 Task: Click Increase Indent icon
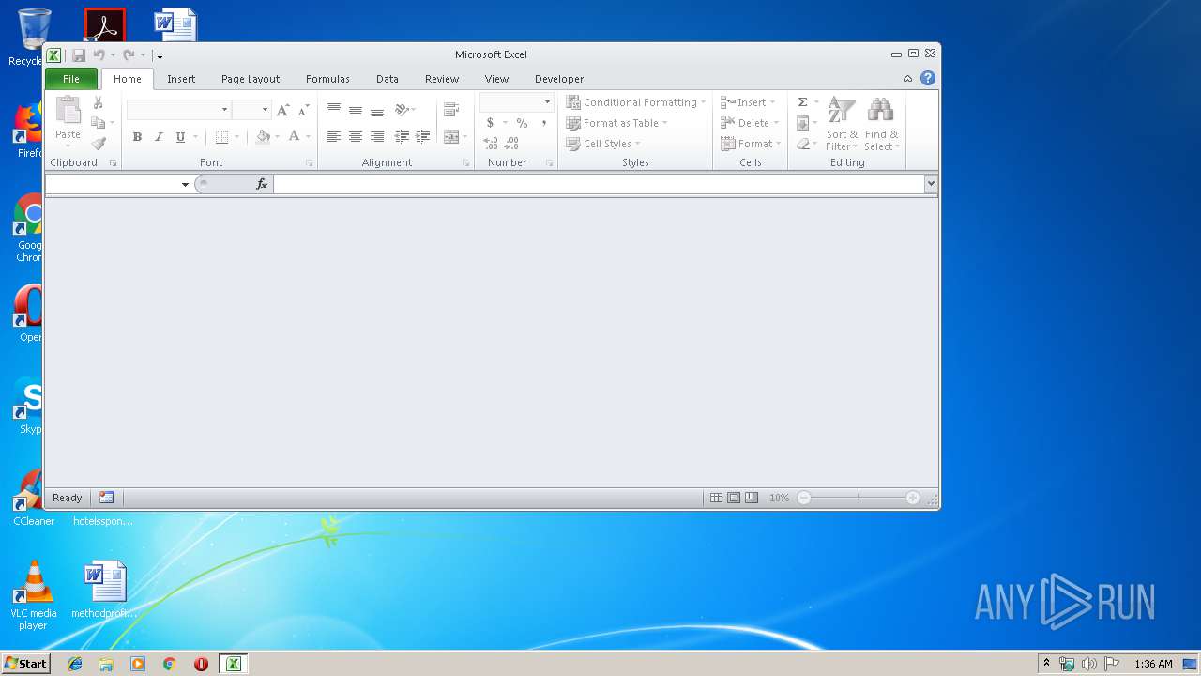423,137
